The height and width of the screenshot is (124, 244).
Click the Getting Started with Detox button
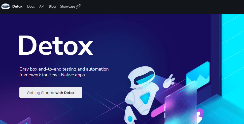point(51,92)
